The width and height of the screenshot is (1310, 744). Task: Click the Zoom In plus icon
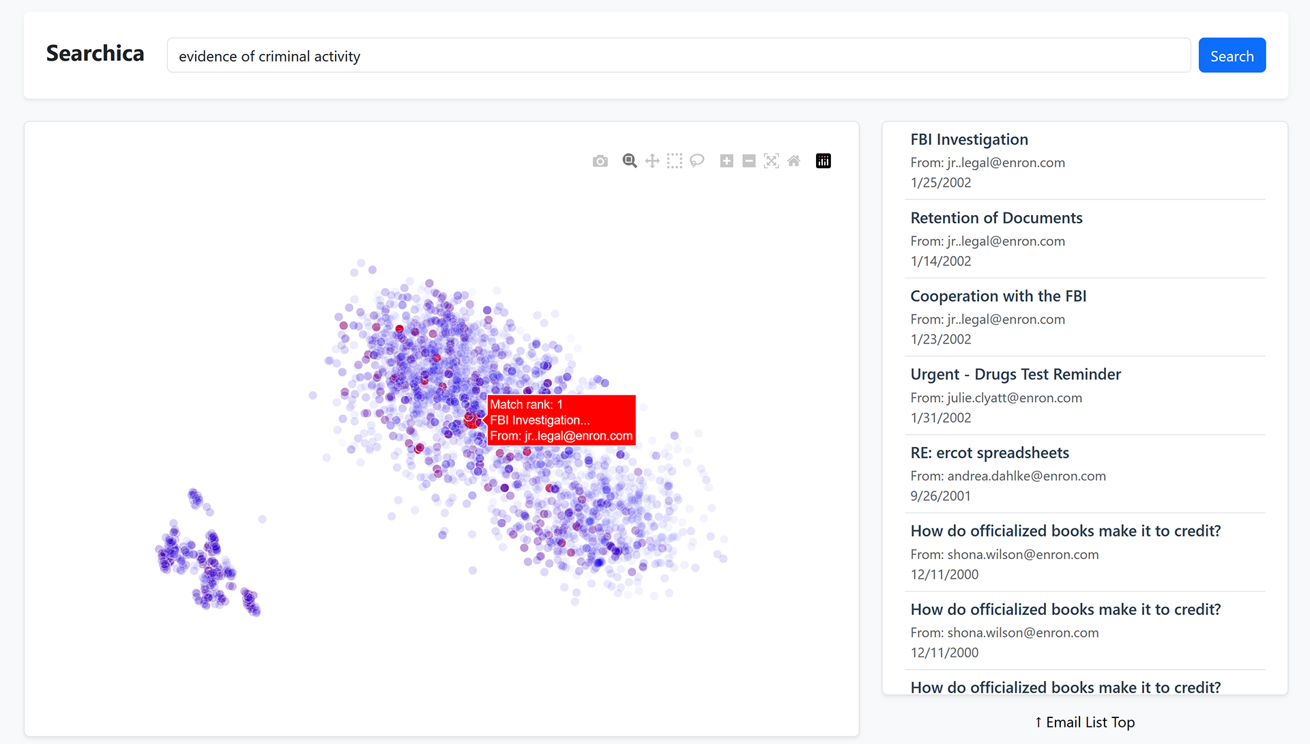point(727,161)
